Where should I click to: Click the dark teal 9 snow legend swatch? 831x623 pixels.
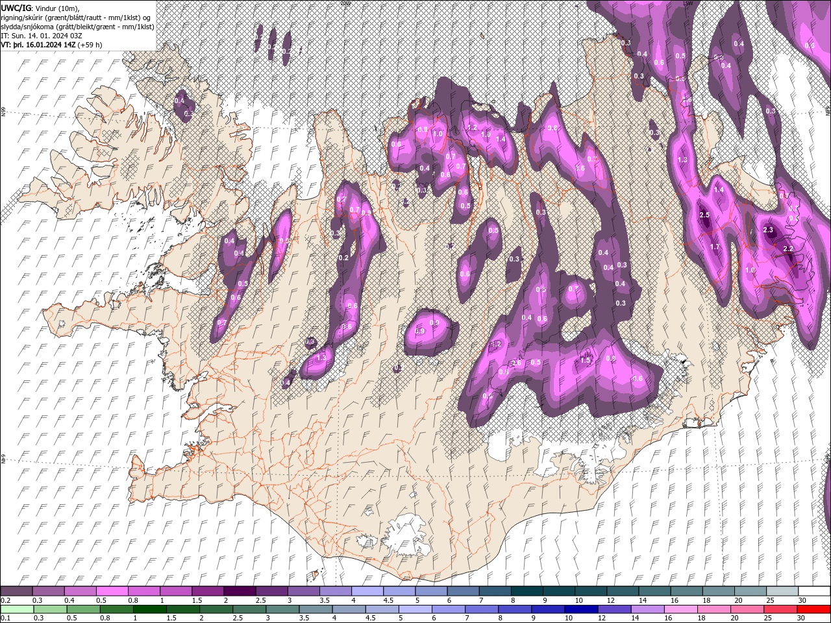tap(558, 591)
